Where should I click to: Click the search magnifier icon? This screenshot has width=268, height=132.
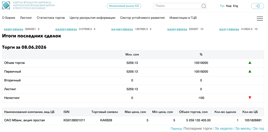point(203,6)
